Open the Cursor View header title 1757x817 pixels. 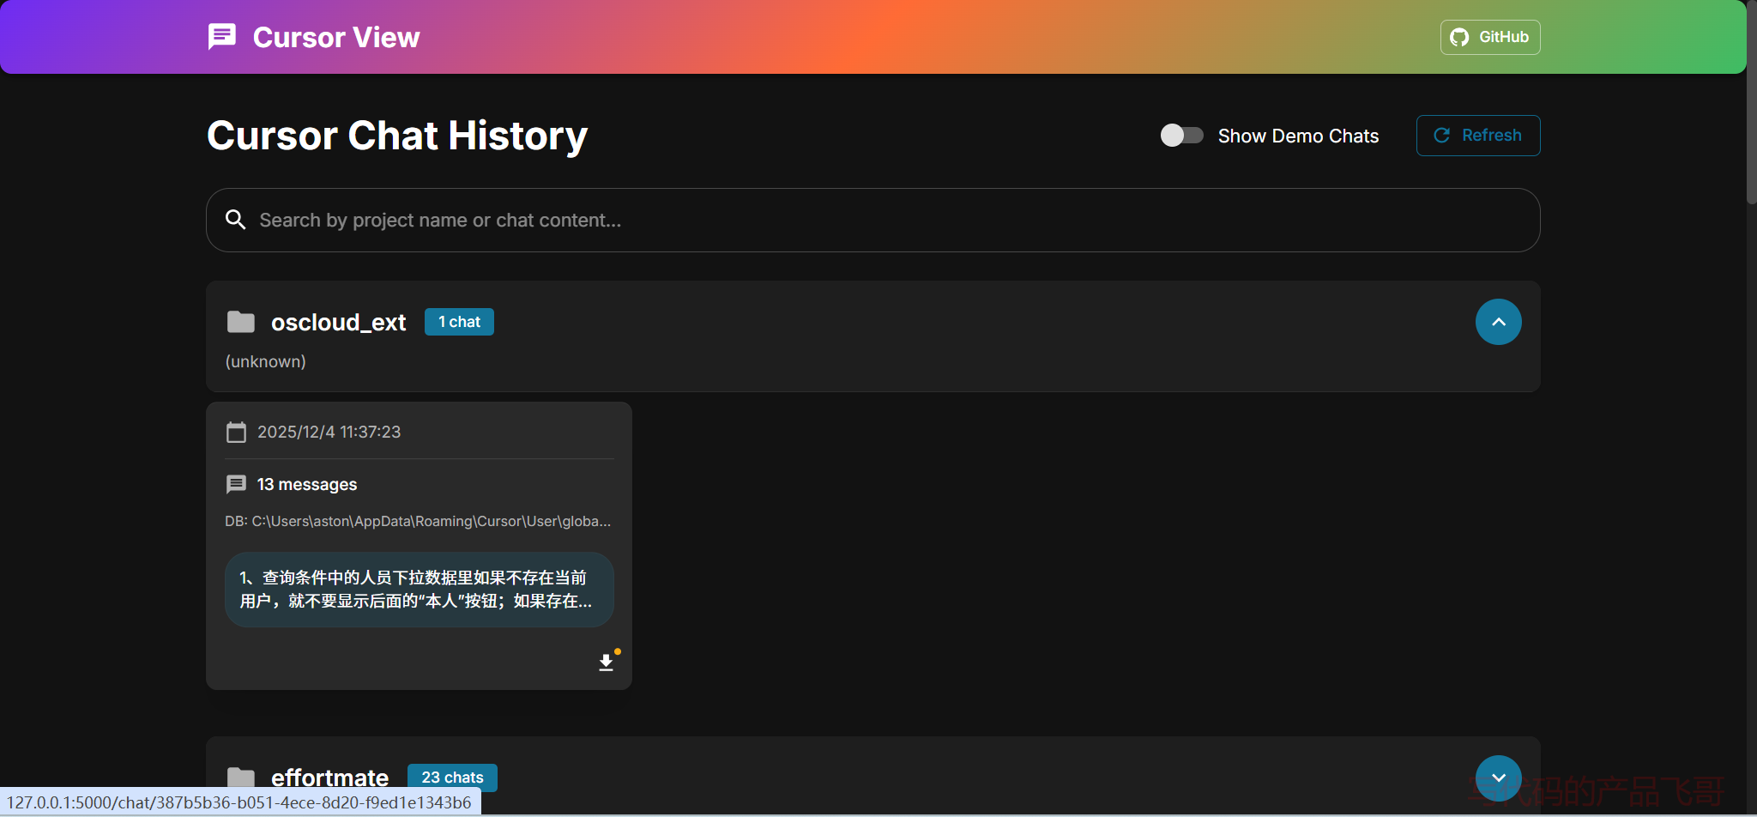pyautogui.click(x=335, y=38)
